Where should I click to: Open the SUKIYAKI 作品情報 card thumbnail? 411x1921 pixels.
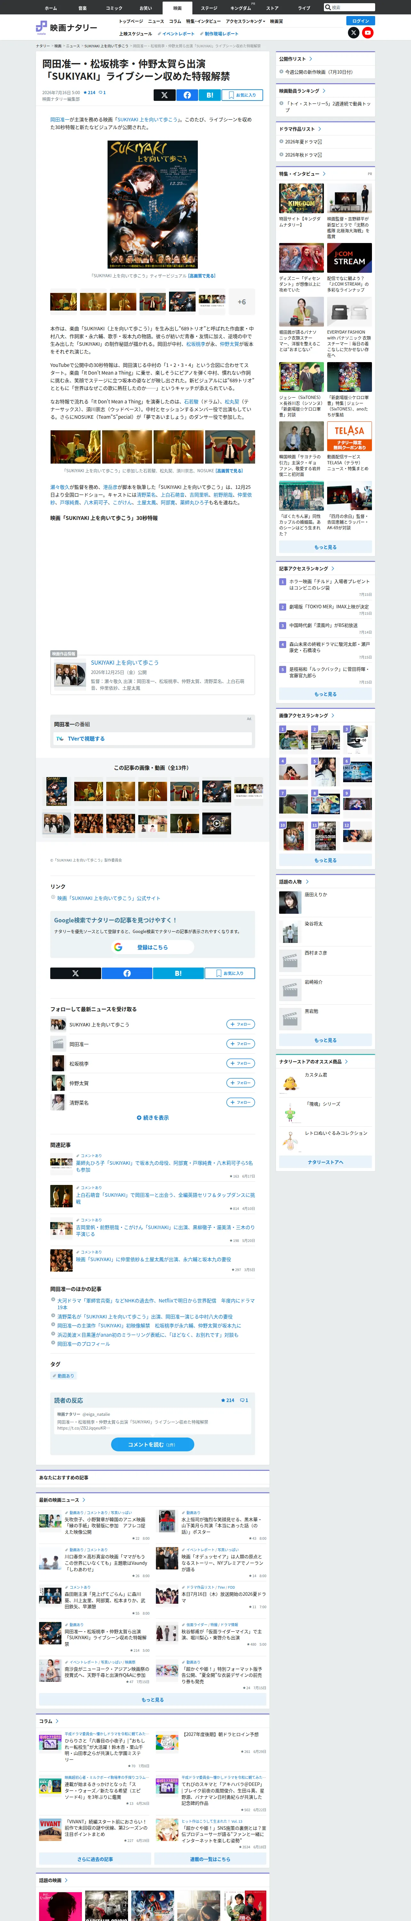(70, 675)
